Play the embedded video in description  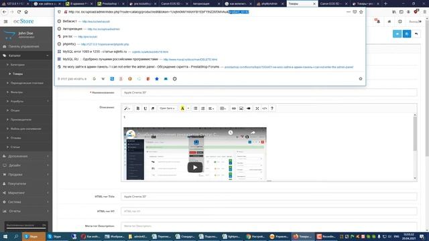click(x=195, y=167)
